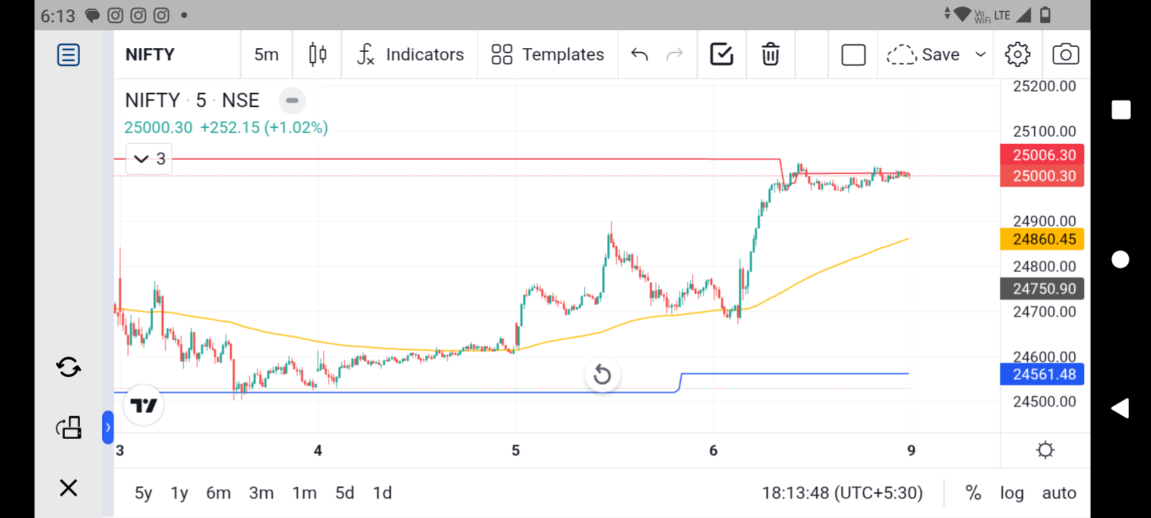Take a chart snapshot with camera icon
Screen dimensions: 1151x518
click(1065, 55)
